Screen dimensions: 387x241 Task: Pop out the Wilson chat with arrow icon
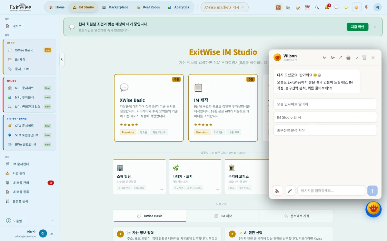[341, 58]
